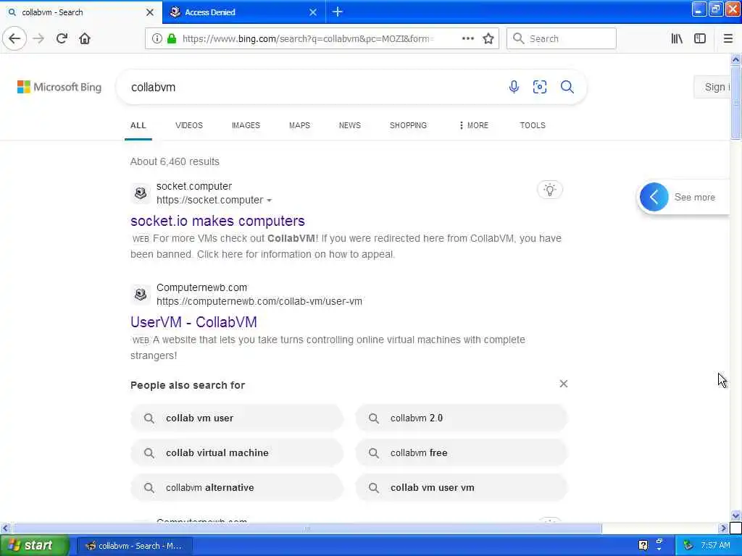Click the 7:57 AM taskbar clock
742x556 pixels.
[715, 545]
